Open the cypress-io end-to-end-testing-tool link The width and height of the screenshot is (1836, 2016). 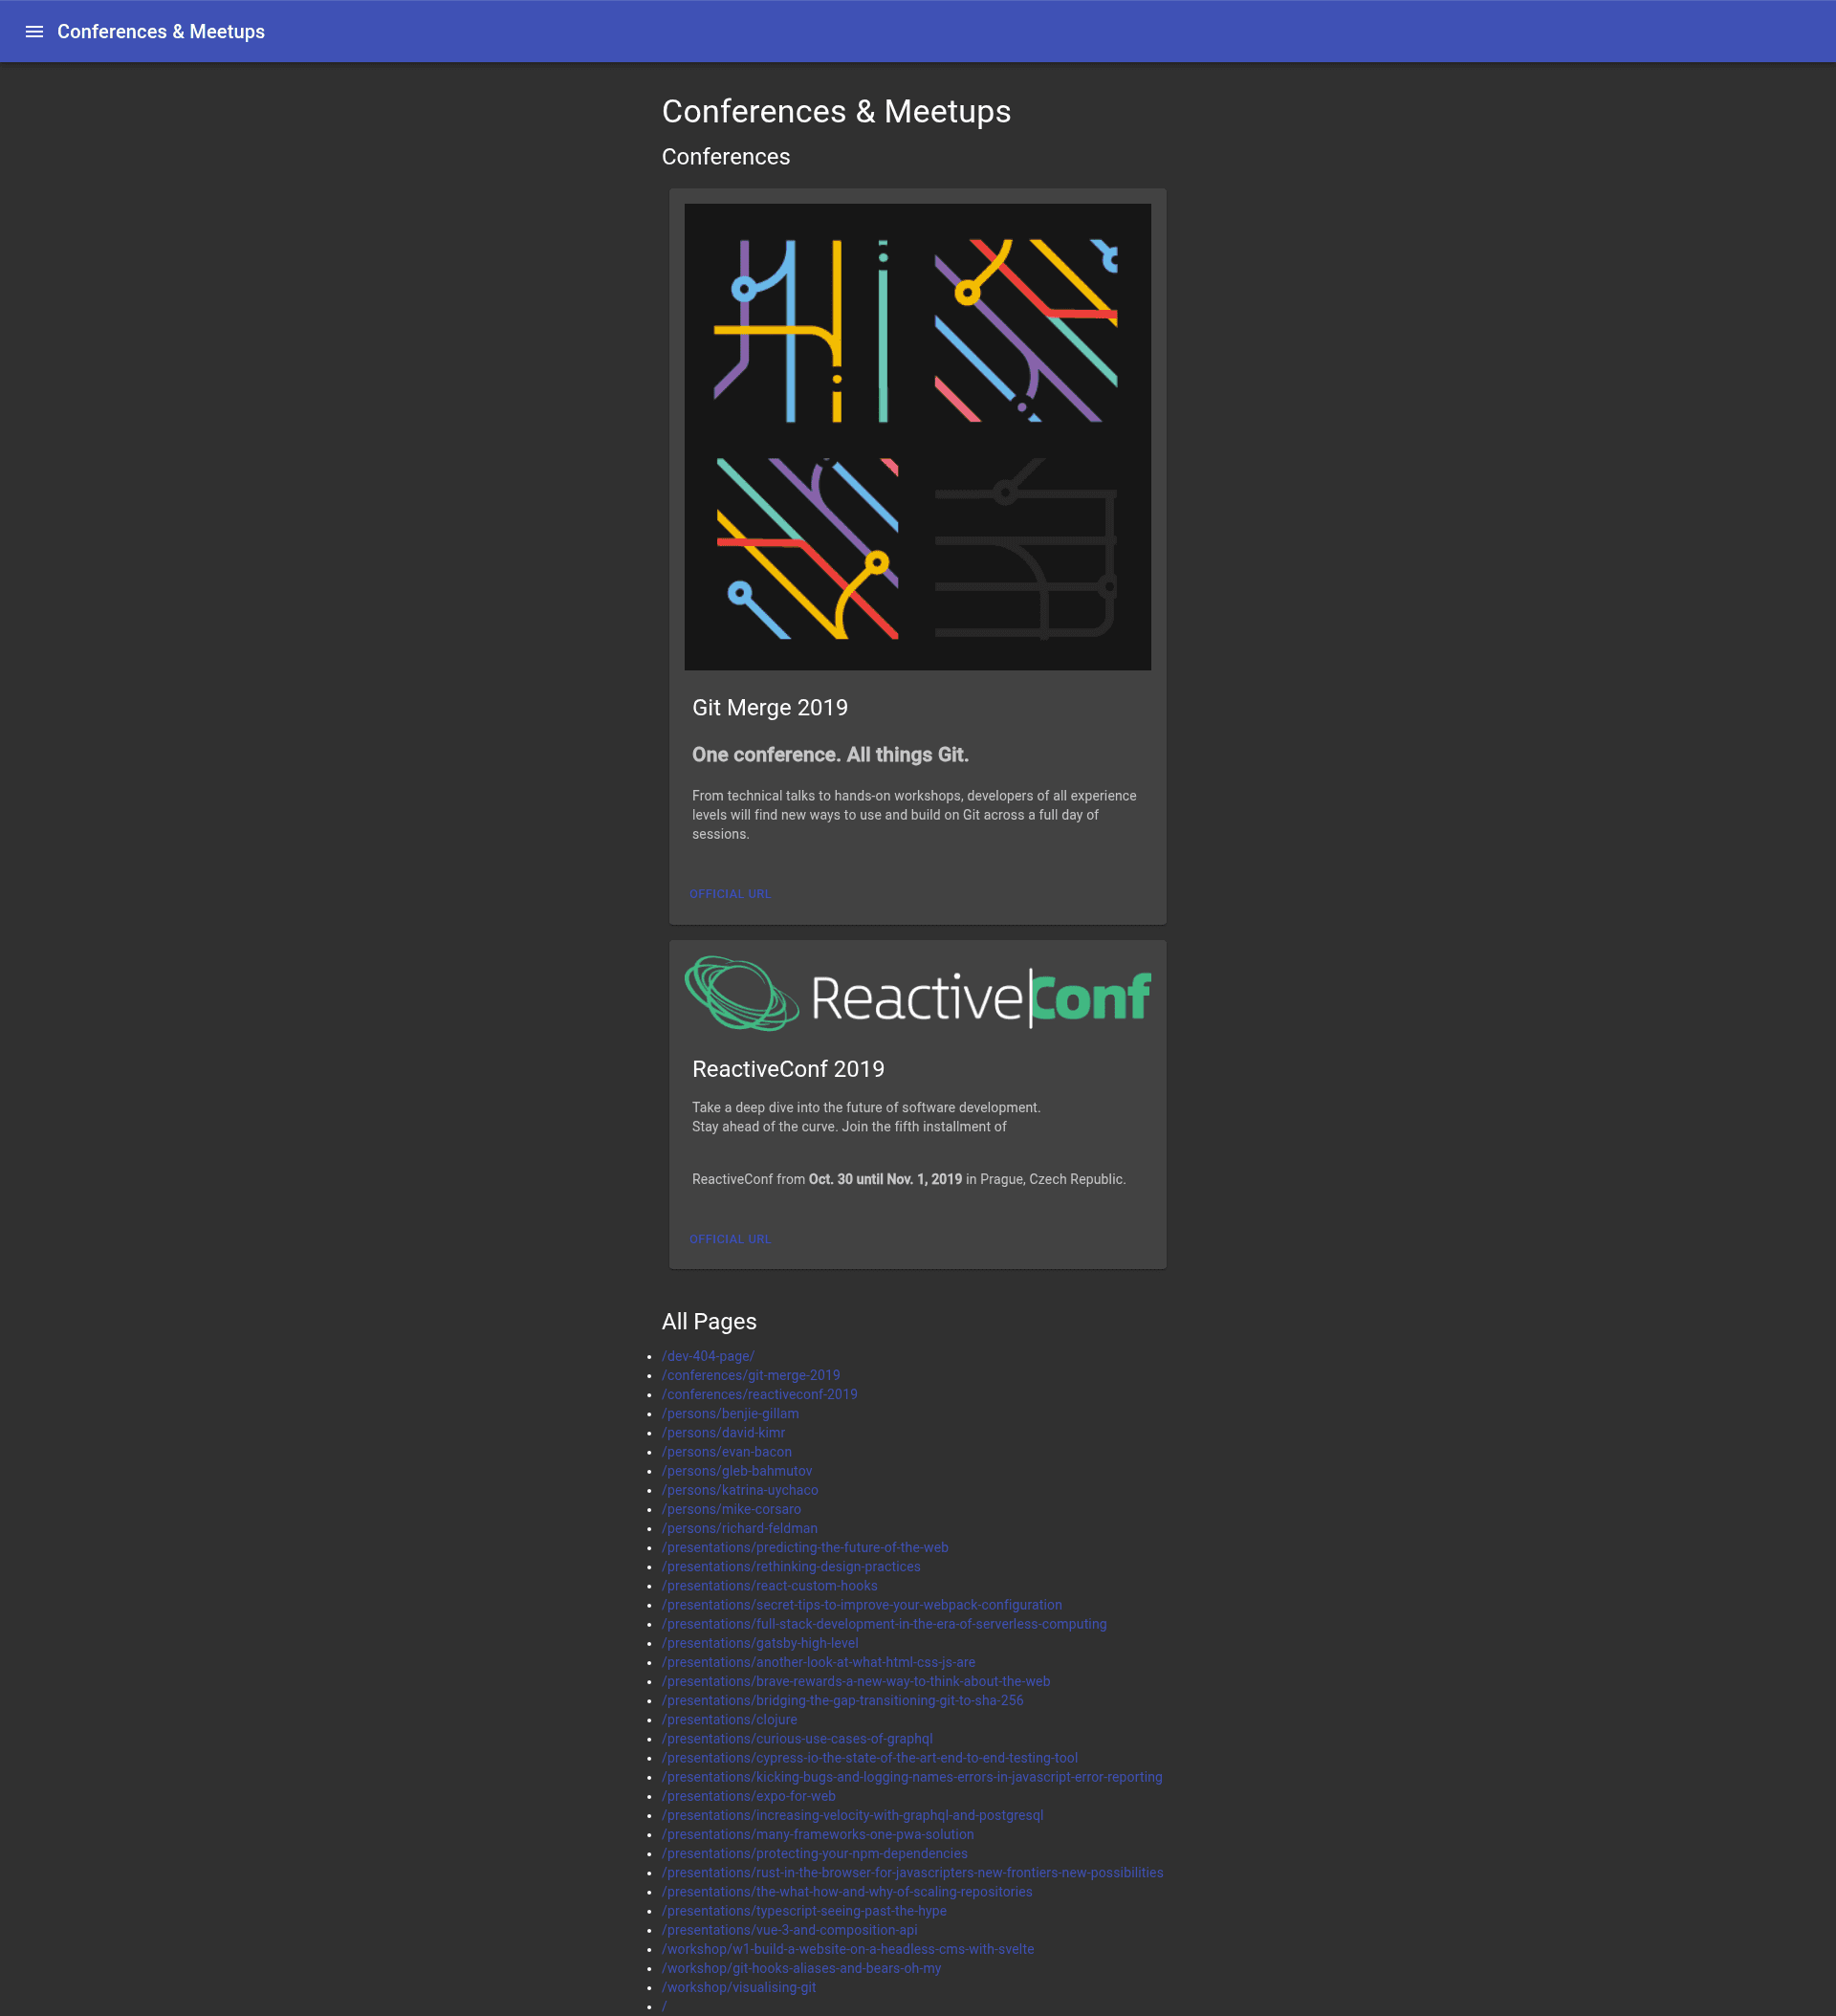[870, 1758]
